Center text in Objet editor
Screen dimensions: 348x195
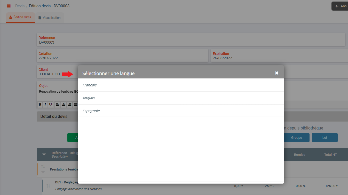[x=64, y=104]
